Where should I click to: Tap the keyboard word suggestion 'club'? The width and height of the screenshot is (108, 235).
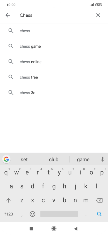tap(54, 159)
